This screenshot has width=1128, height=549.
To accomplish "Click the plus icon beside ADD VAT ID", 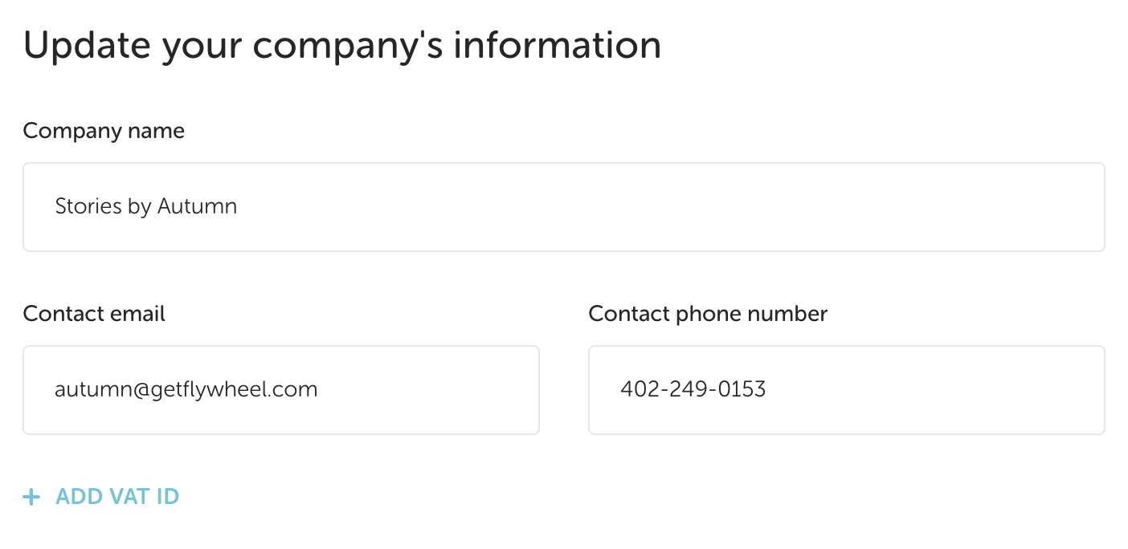I will pos(31,498).
